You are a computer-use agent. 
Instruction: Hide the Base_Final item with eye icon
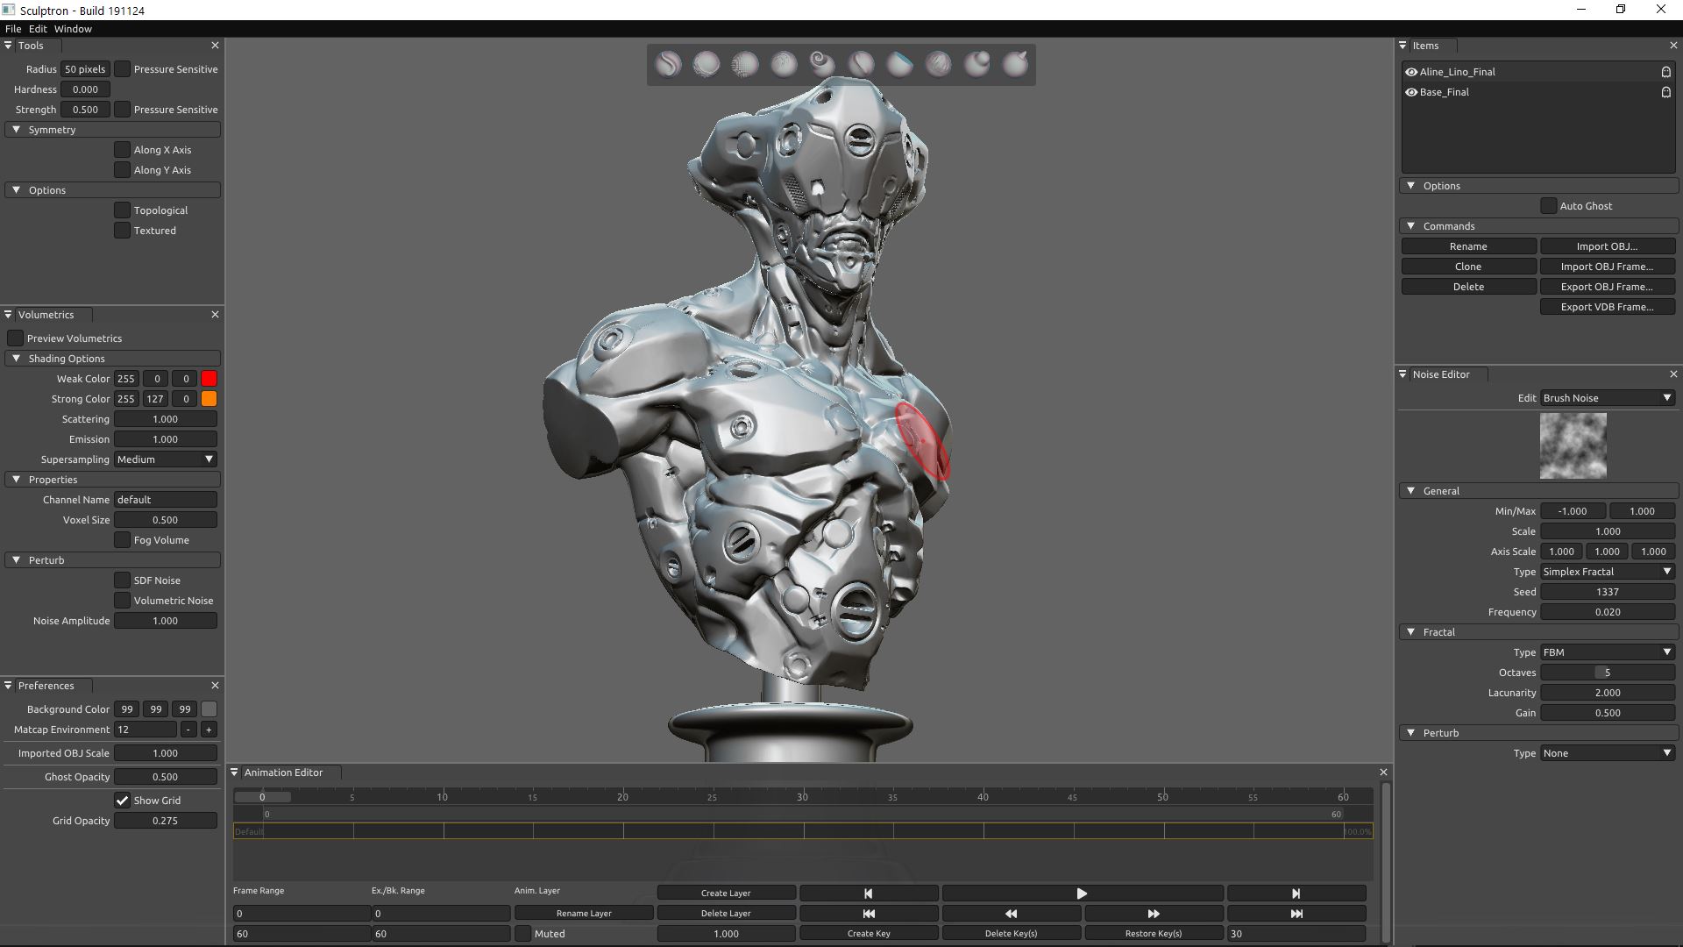click(1411, 92)
